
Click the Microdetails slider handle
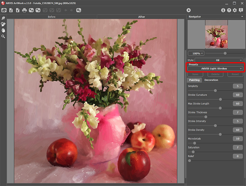click(x=195, y=143)
